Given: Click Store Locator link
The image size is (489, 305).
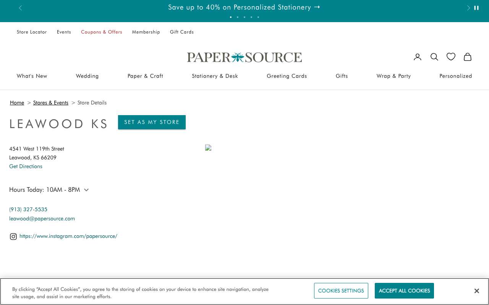Looking at the screenshot, I should pos(32,32).
